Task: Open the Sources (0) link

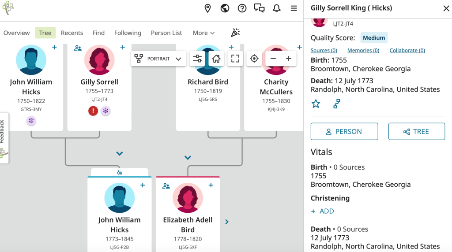Action: [x=324, y=51]
